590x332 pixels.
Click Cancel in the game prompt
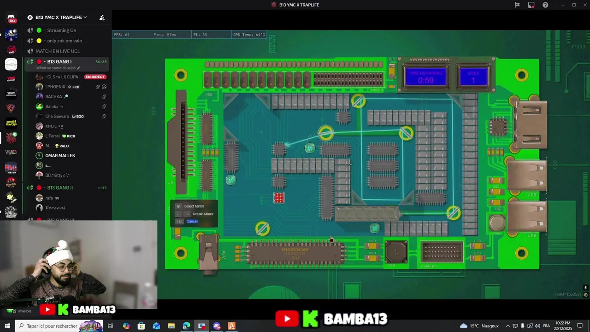pyautogui.click(x=192, y=221)
